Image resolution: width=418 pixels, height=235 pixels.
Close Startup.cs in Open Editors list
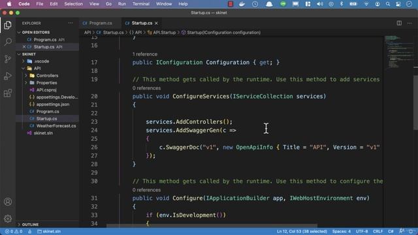click(24, 47)
